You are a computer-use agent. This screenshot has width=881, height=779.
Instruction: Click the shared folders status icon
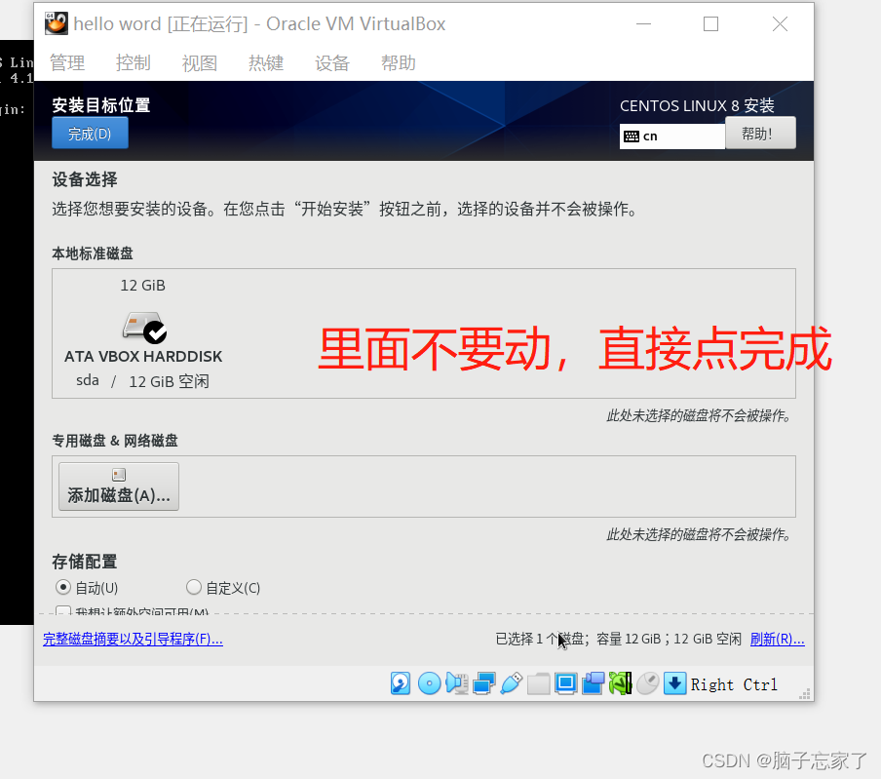pyautogui.click(x=538, y=683)
